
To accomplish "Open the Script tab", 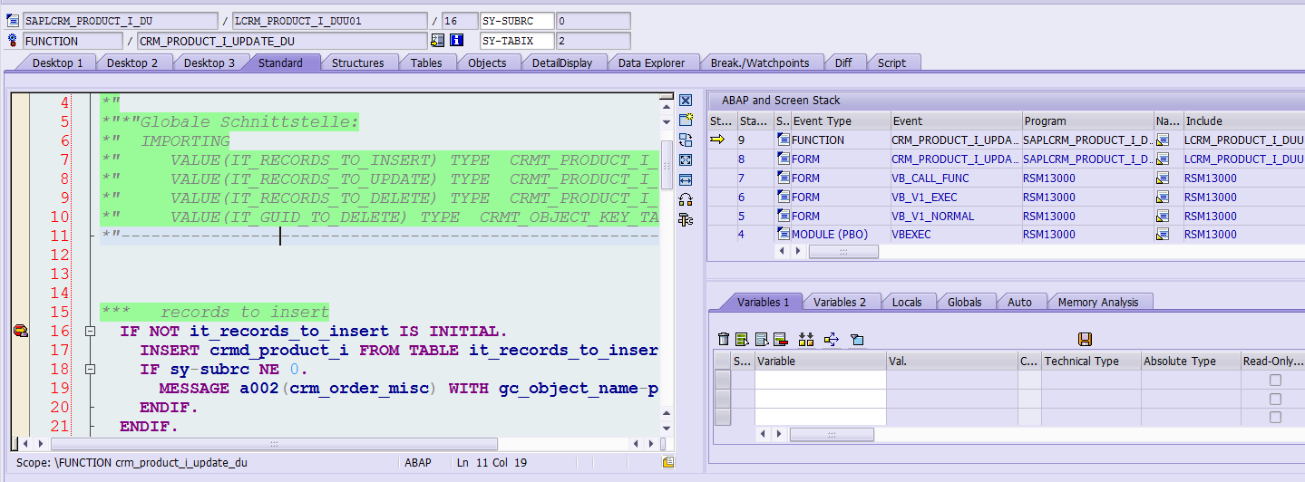I will click(891, 63).
